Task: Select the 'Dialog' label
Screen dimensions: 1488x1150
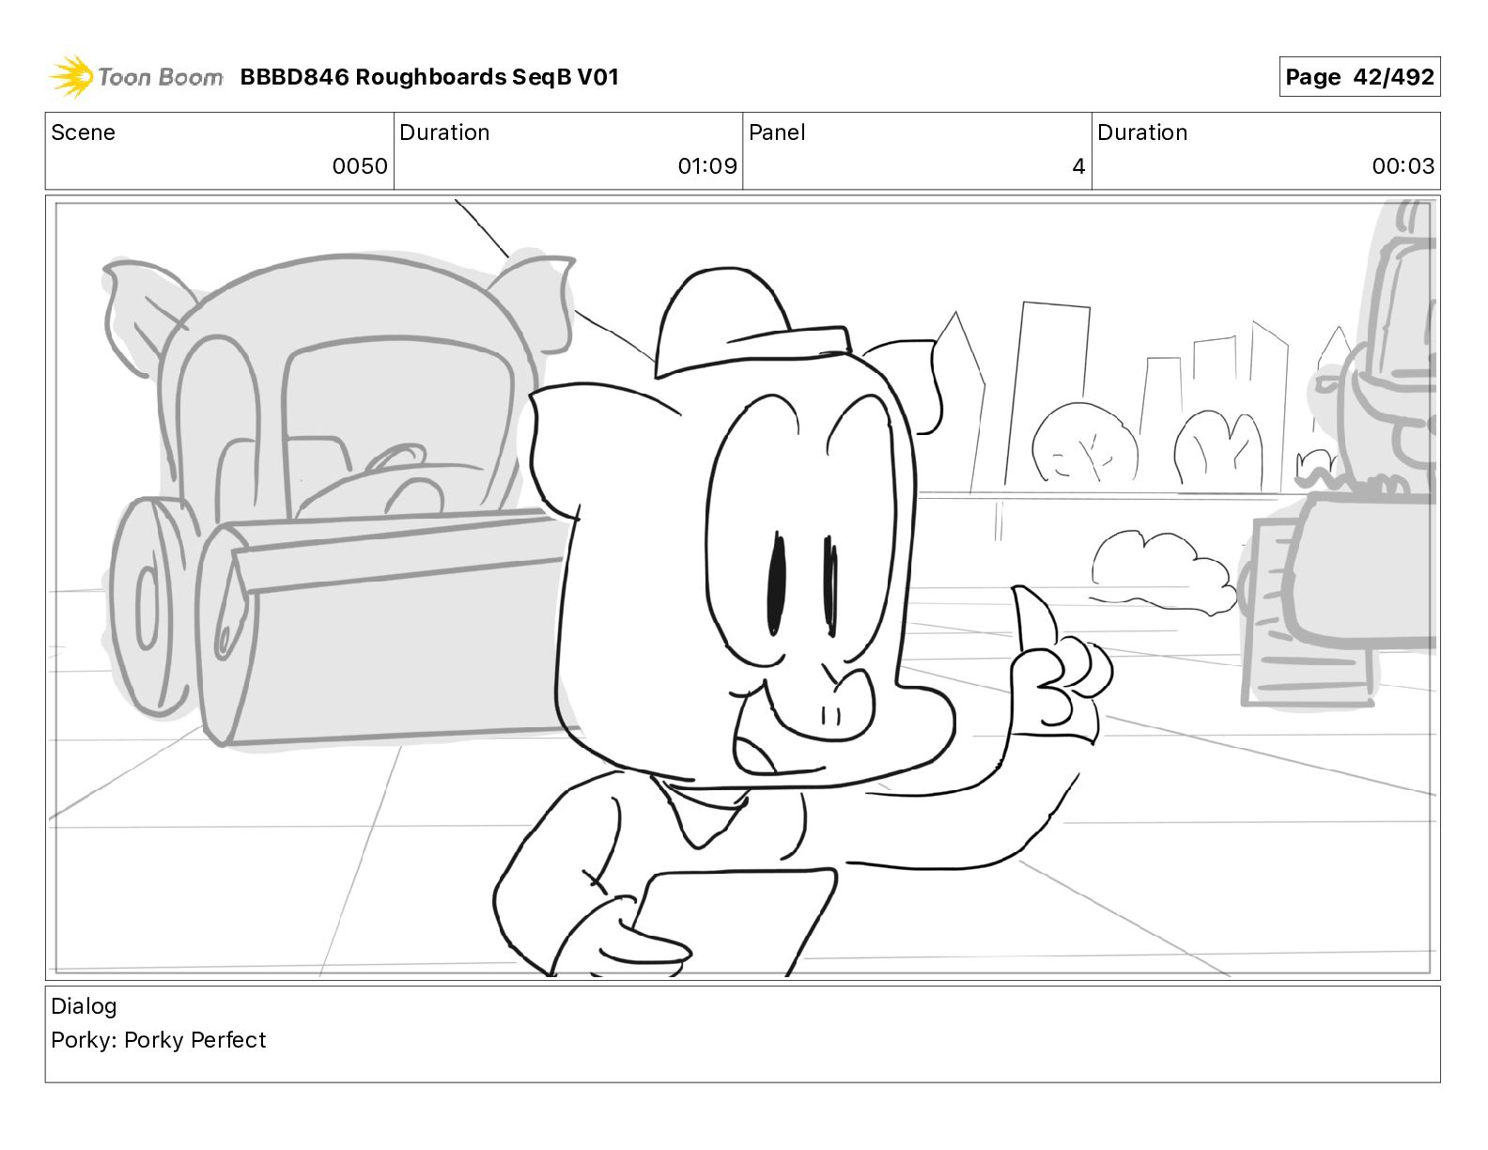Action: [x=84, y=1006]
